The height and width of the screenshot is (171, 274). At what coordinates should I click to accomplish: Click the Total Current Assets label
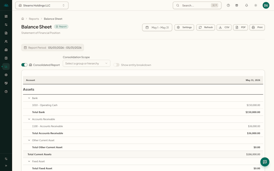[40, 154]
